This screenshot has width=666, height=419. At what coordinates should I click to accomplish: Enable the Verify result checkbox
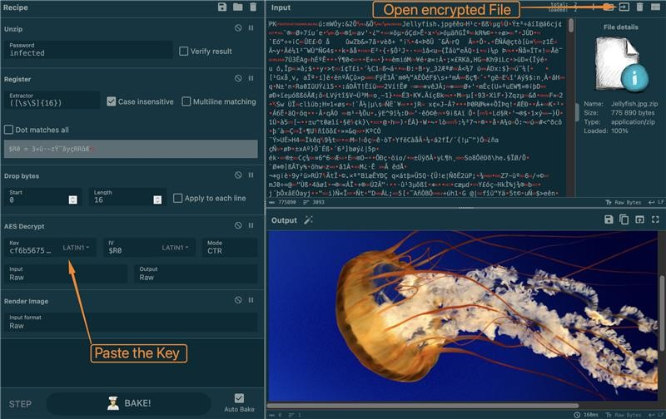(184, 52)
